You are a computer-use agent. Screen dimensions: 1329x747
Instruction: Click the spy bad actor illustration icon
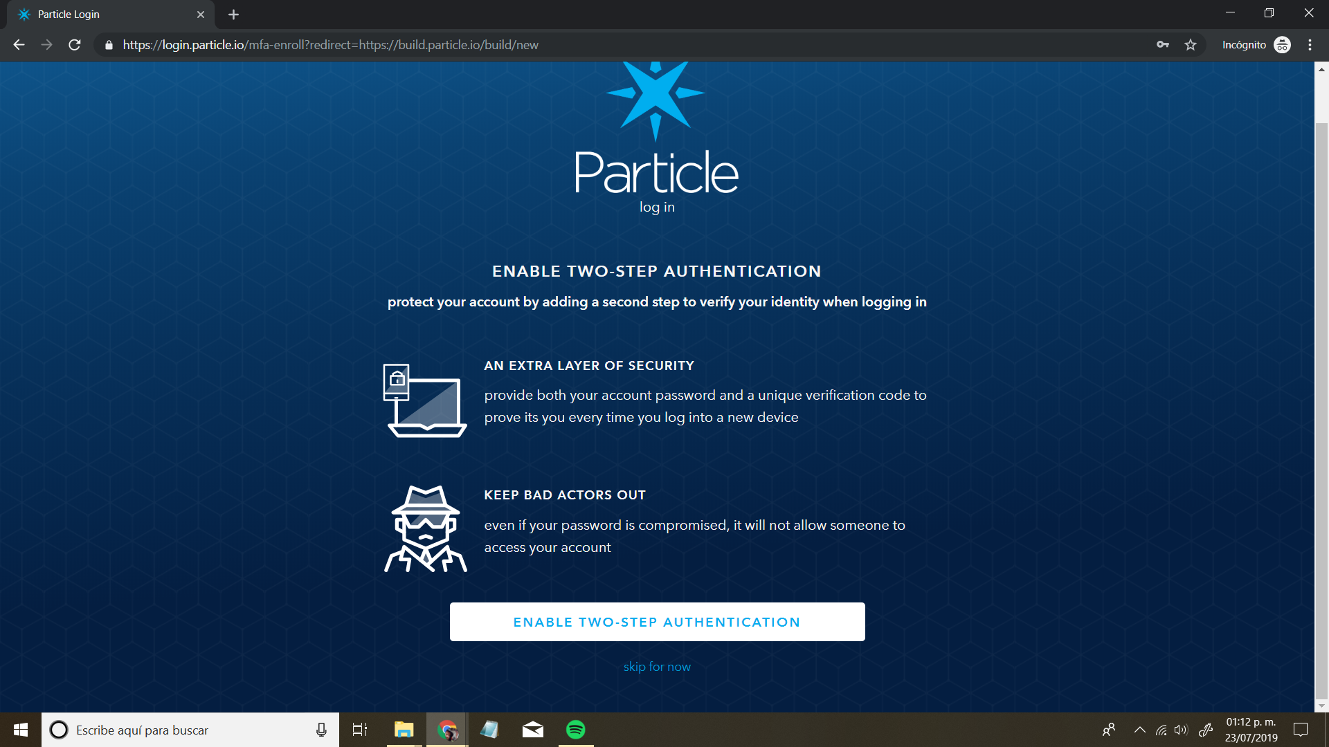click(x=425, y=528)
